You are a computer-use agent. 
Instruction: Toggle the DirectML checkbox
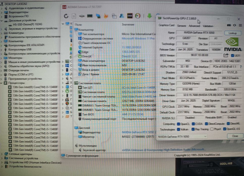(228, 123)
